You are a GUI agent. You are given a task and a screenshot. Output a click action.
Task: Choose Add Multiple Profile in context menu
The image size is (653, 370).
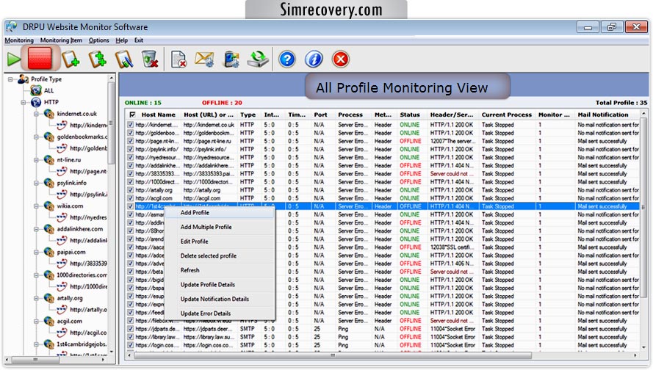coord(206,227)
